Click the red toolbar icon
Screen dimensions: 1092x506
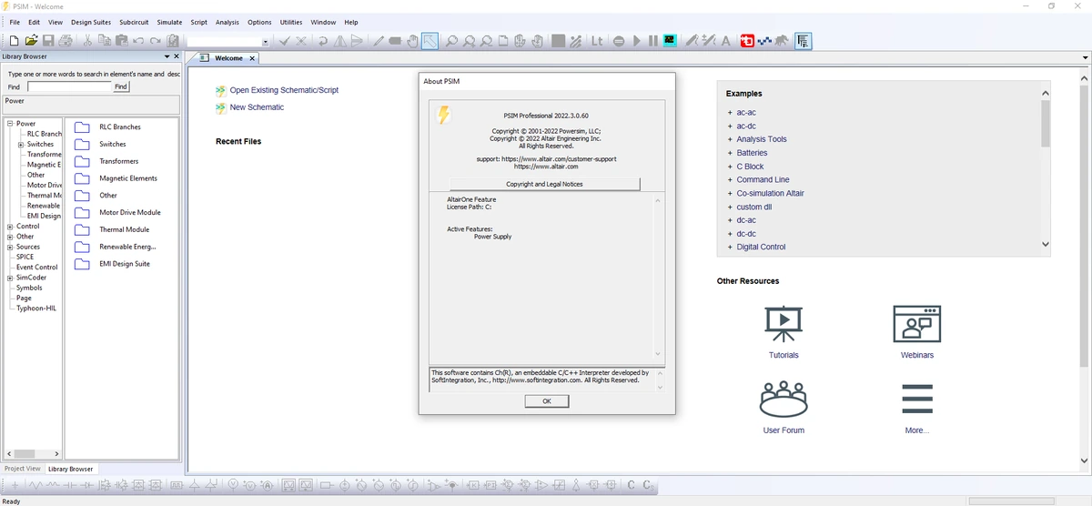point(747,41)
